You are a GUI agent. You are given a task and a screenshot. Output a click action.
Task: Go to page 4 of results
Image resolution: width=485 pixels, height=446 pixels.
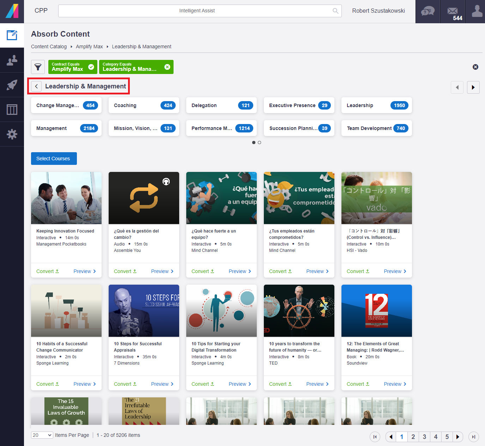(x=436, y=437)
